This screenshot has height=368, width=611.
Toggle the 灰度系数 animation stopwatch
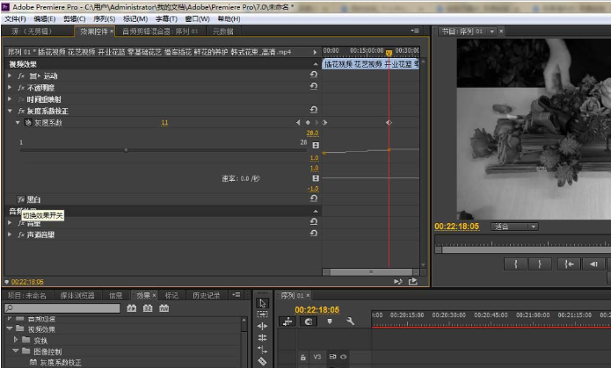click(27, 123)
